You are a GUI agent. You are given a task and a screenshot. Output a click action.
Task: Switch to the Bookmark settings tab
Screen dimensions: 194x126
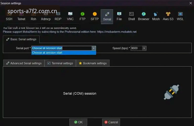tap(93, 63)
